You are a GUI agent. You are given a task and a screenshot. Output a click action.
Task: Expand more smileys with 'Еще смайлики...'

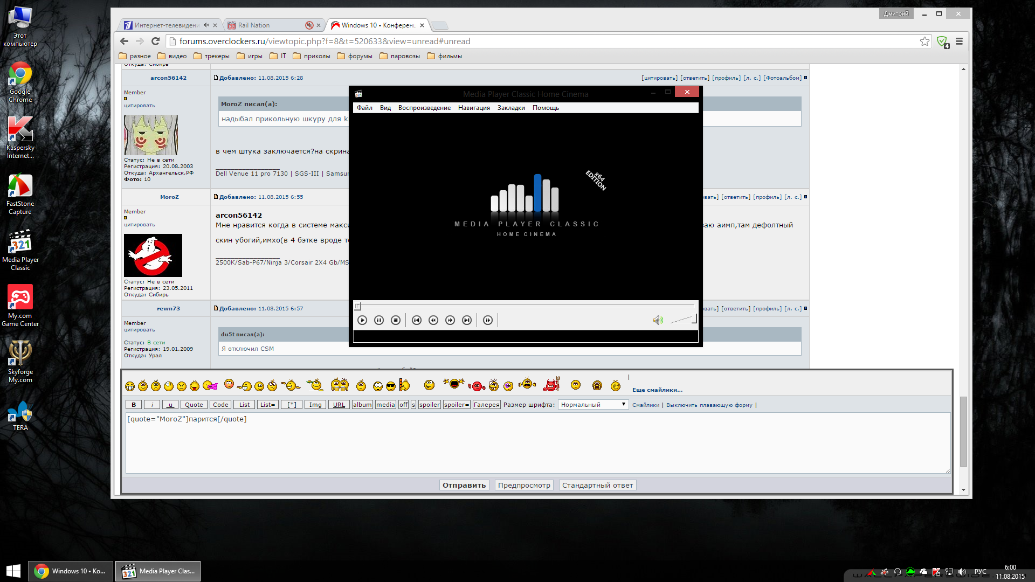pyautogui.click(x=657, y=390)
